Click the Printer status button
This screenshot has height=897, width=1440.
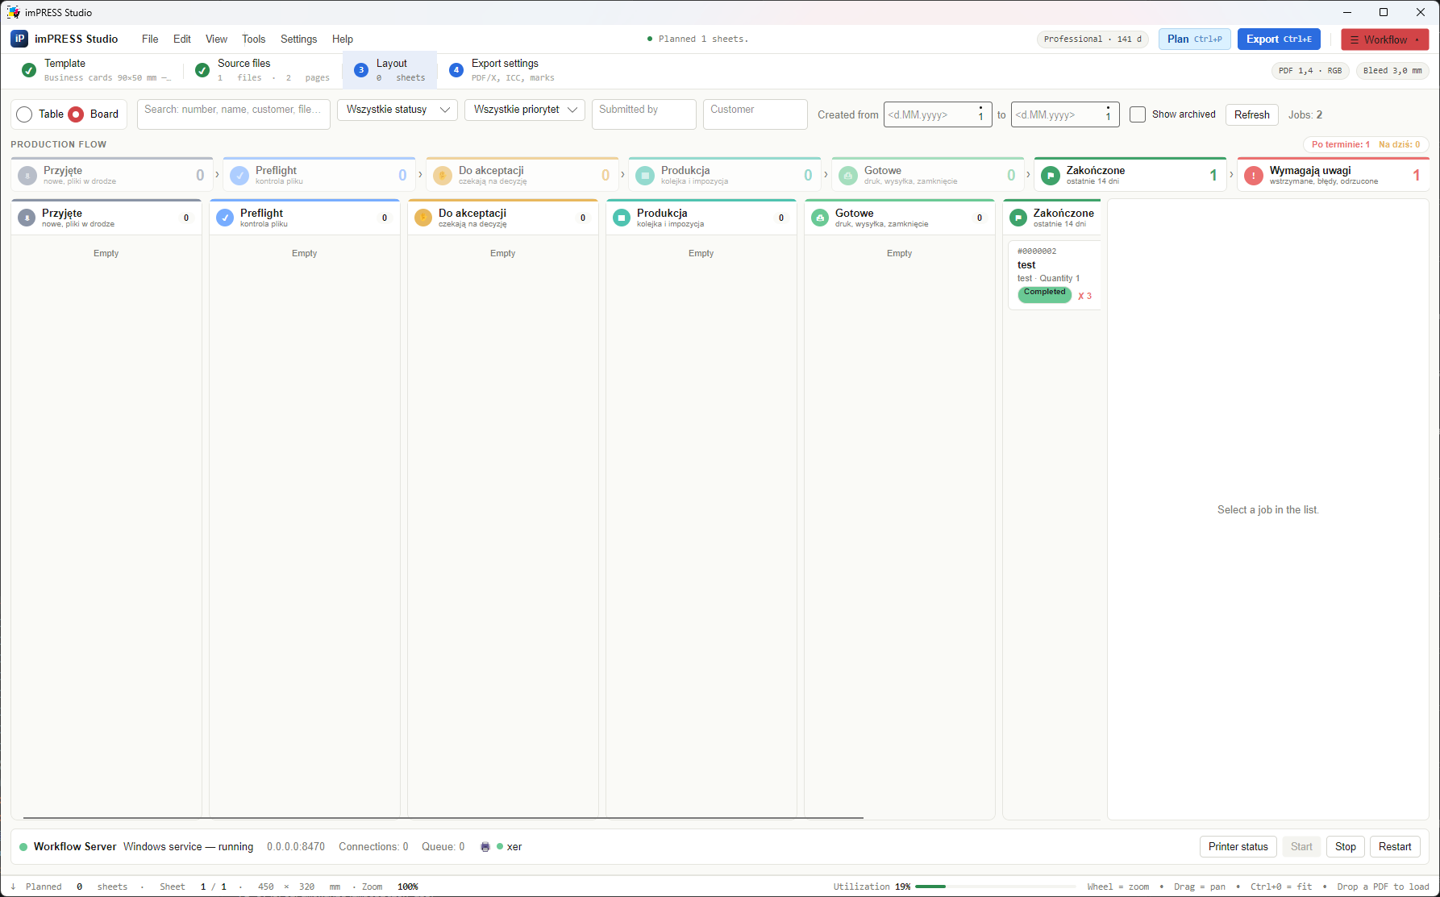[1238, 846]
